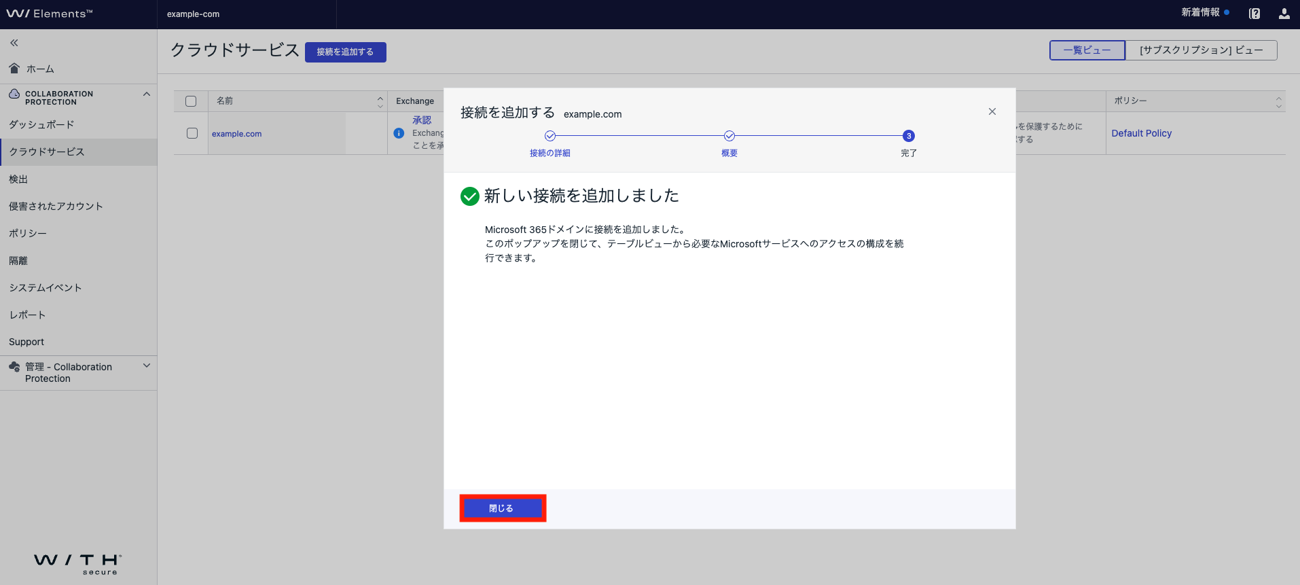Toggle the select-all header checkbox
The width and height of the screenshot is (1300, 585).
(x=191, y=101)
